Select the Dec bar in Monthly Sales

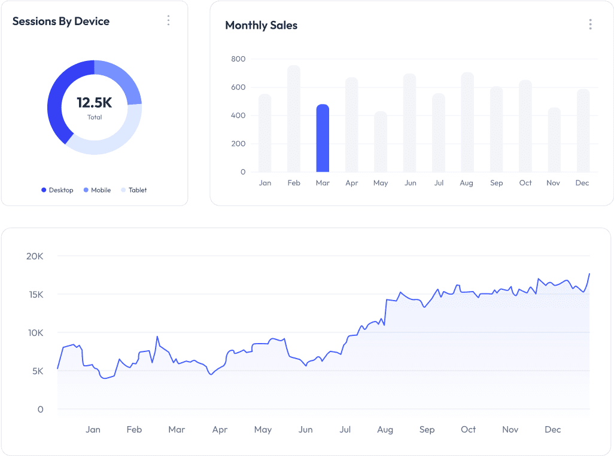tap(583, 131)
